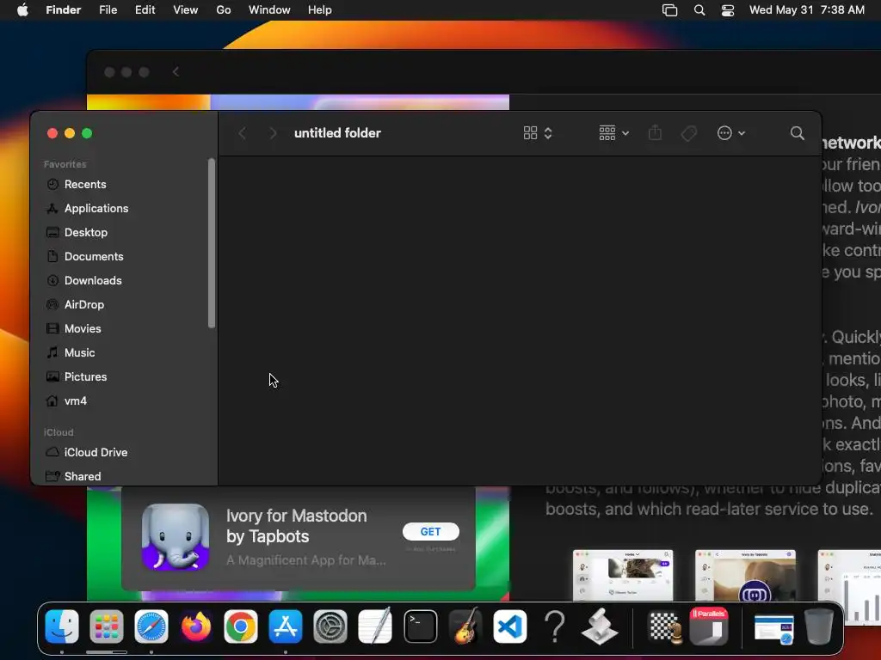Click the untitled folder window title
Image resolution: width=881 pixels, height=660 pixels.
(x=337, y=133)
